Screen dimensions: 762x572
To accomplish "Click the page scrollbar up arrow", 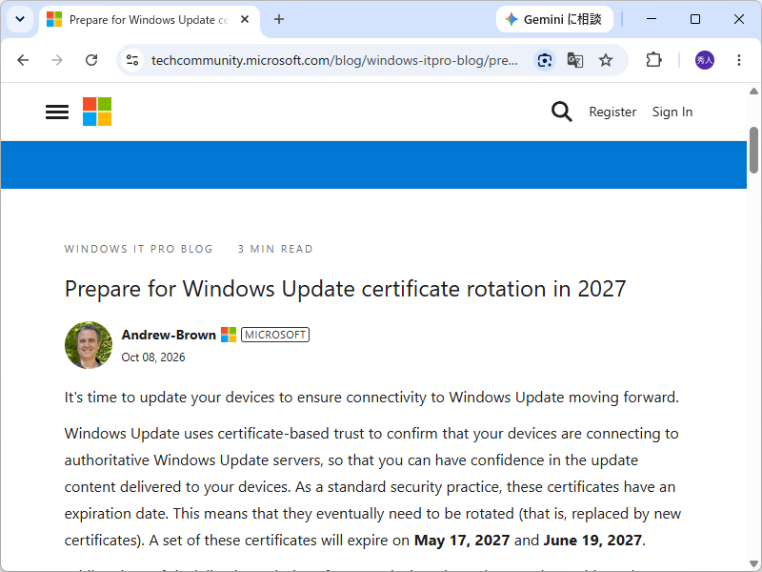I will pos(753,91).
